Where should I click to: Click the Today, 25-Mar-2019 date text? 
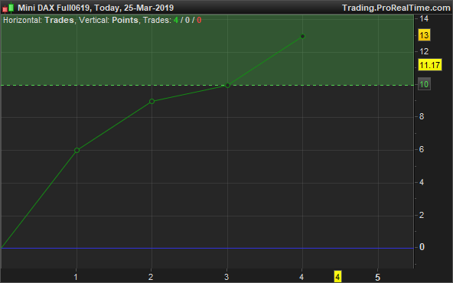tap(134, 8)
